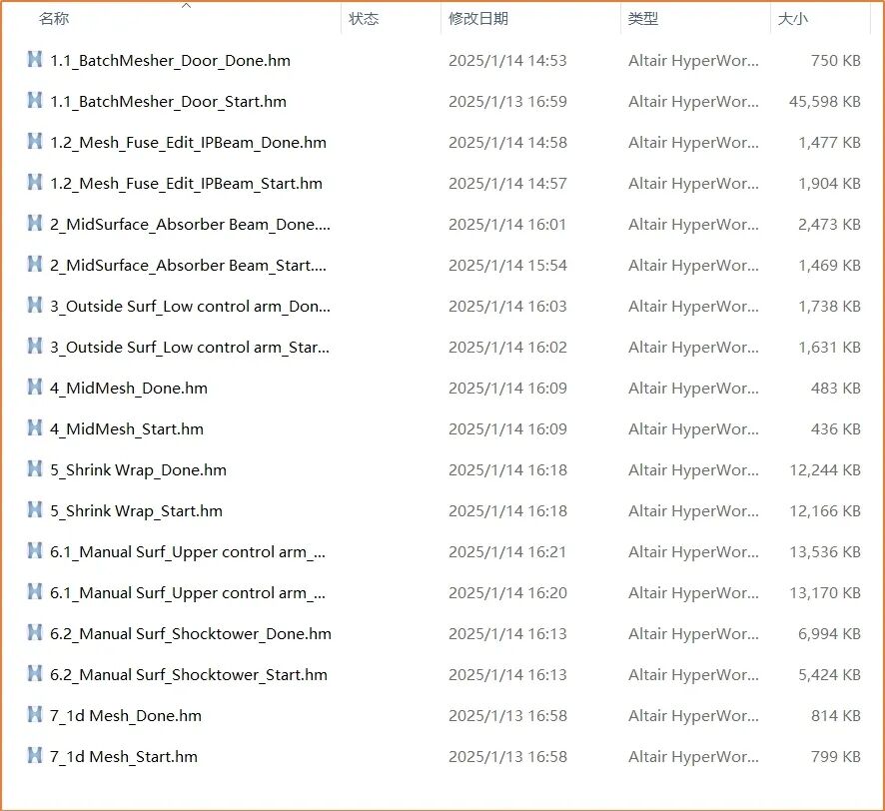Image resolution: width=885 pixels, height=811 pixels.
Task: Select the 4_MidMesh_Start.hm file name
Action: [x=127, y=428]
